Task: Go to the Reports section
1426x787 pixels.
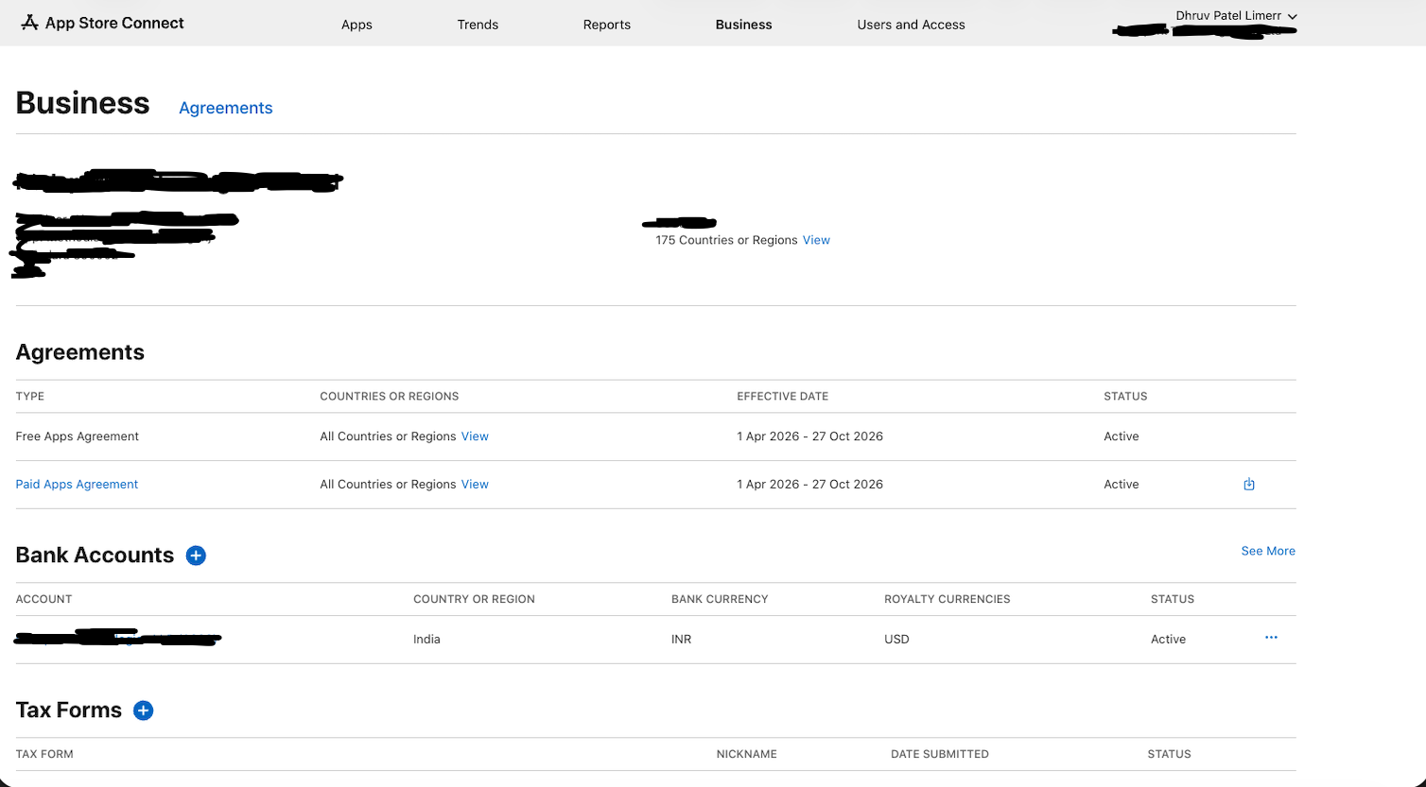Action: coord(606,25)
